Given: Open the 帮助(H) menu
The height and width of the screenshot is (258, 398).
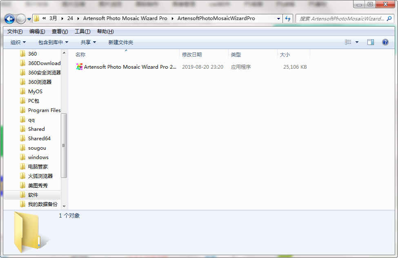Looking at the screenshot, I should coord(105,31).
